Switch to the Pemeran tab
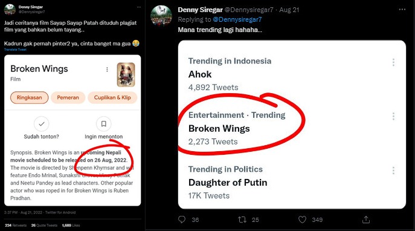The width and height of the screenshot is (415, 231). point(68,97)
